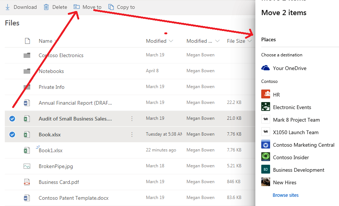339x206 pixels.
Task: Click the Download arrow icon
Action: [x=8, y=7]
